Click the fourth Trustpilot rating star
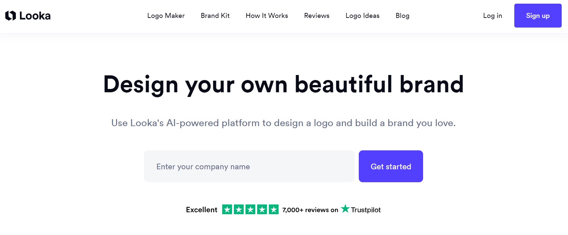Screen dimensions: 568x235 pos(262,209)
